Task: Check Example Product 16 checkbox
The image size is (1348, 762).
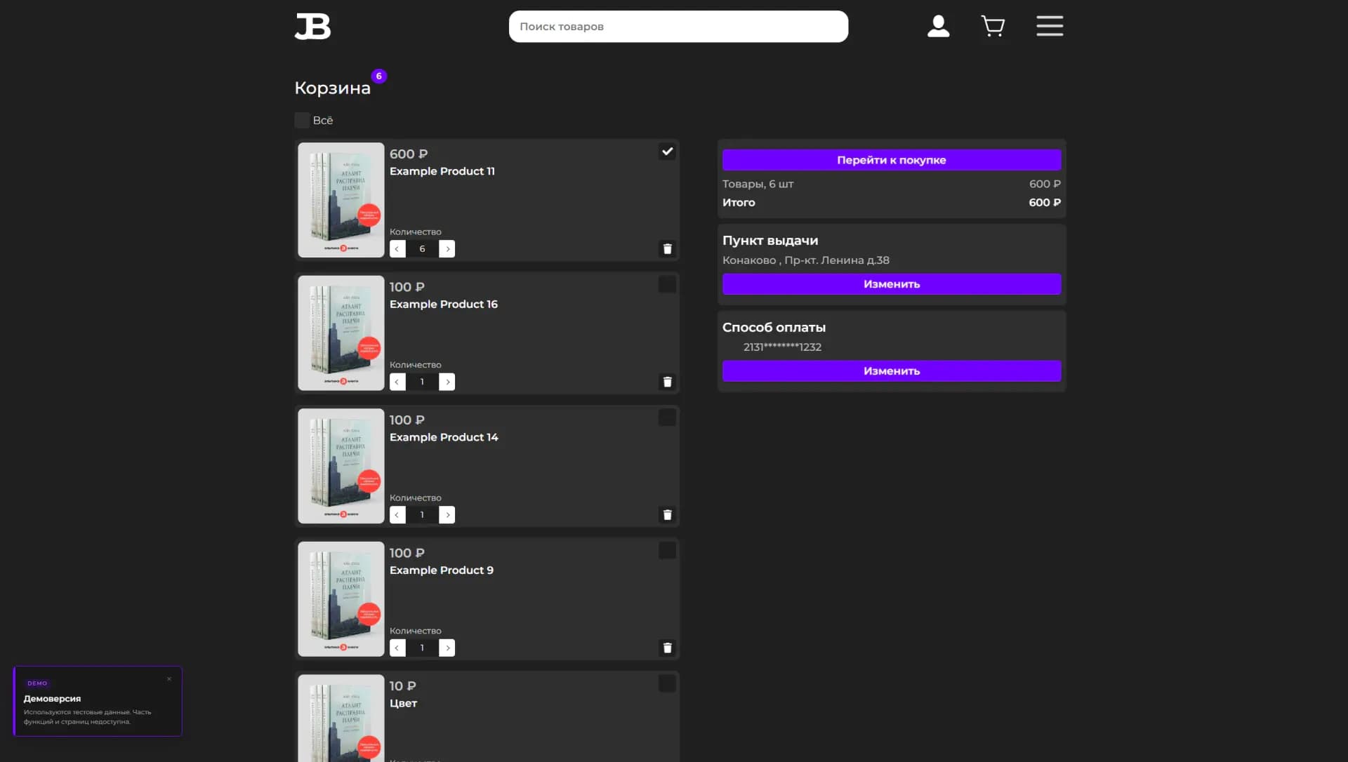Action: pyautogui.click(x=667, y=284)
